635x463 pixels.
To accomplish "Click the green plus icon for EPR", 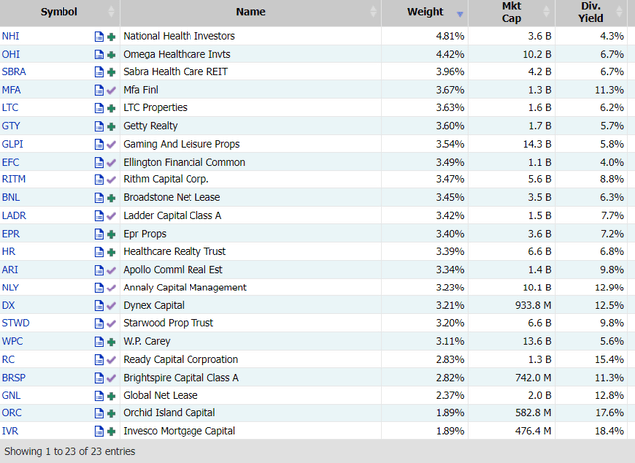I will click(111, 234).
